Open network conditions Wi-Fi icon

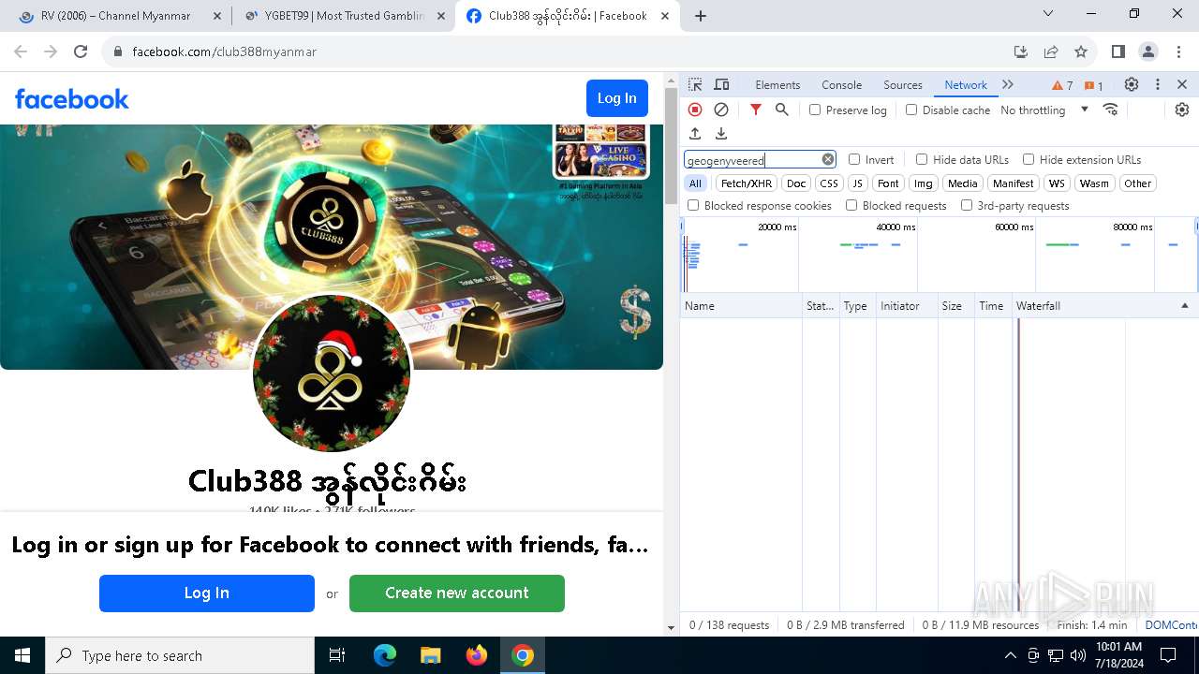click(1111, 110)
